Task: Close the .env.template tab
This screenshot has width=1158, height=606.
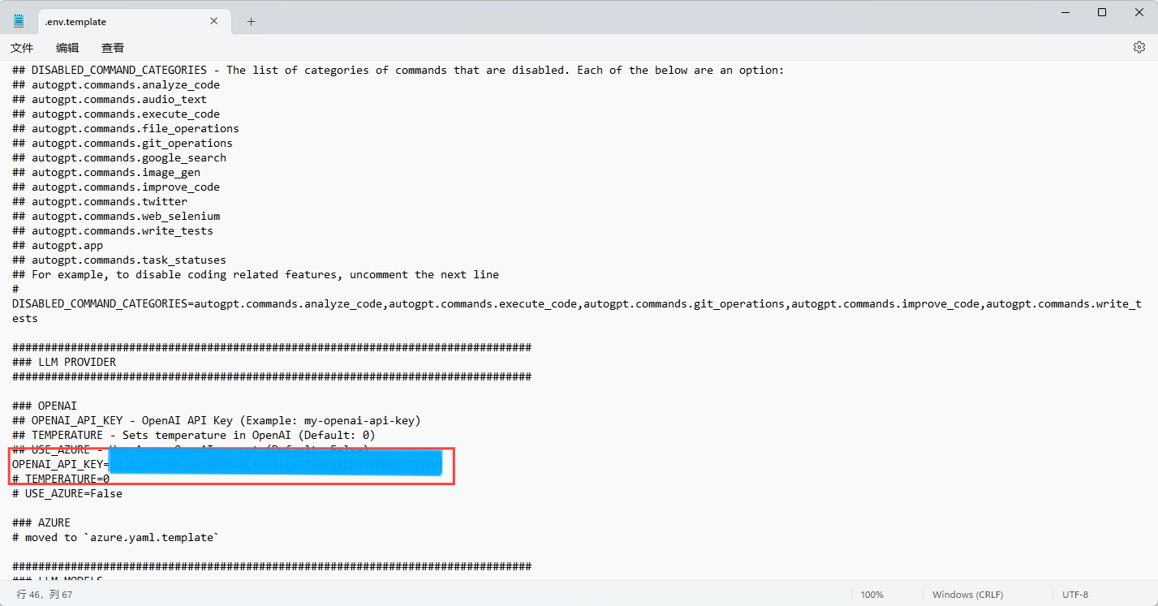Action: coord(214,21)
